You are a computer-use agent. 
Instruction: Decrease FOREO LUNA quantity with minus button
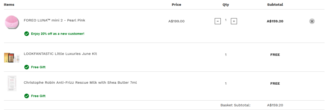(x=217, y=21)
